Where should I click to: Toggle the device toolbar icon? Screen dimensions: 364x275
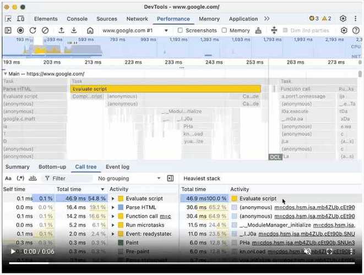coord(21,19)
